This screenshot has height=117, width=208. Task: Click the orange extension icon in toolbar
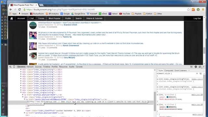click(x=193, y=9)
